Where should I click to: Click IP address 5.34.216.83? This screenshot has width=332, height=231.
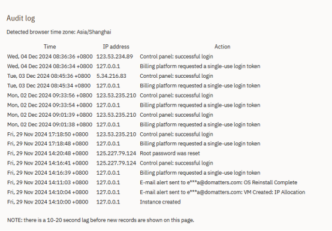[111, 76]
